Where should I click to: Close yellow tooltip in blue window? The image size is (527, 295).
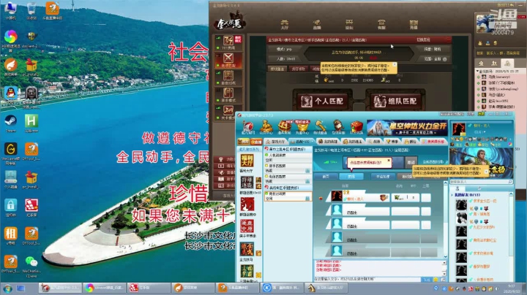pos(486,171)
